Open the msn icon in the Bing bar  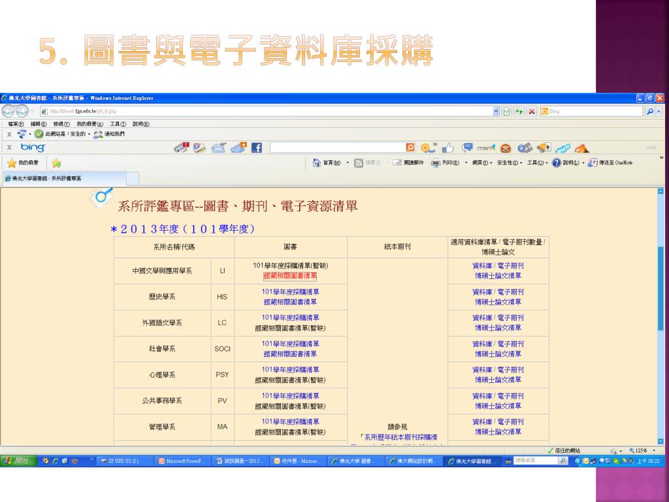click(x=486, y=148)
